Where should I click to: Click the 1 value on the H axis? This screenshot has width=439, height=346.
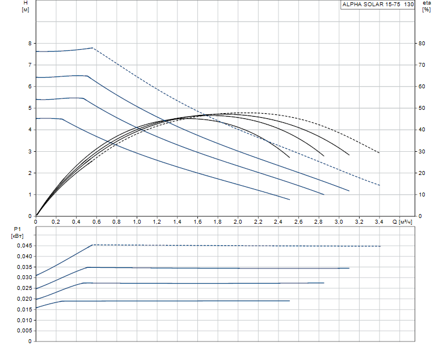click(30, 195)
